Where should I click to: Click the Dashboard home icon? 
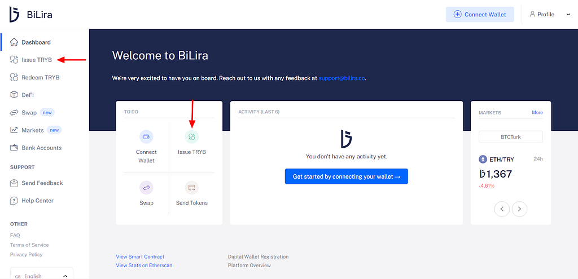tap(14, 42)
